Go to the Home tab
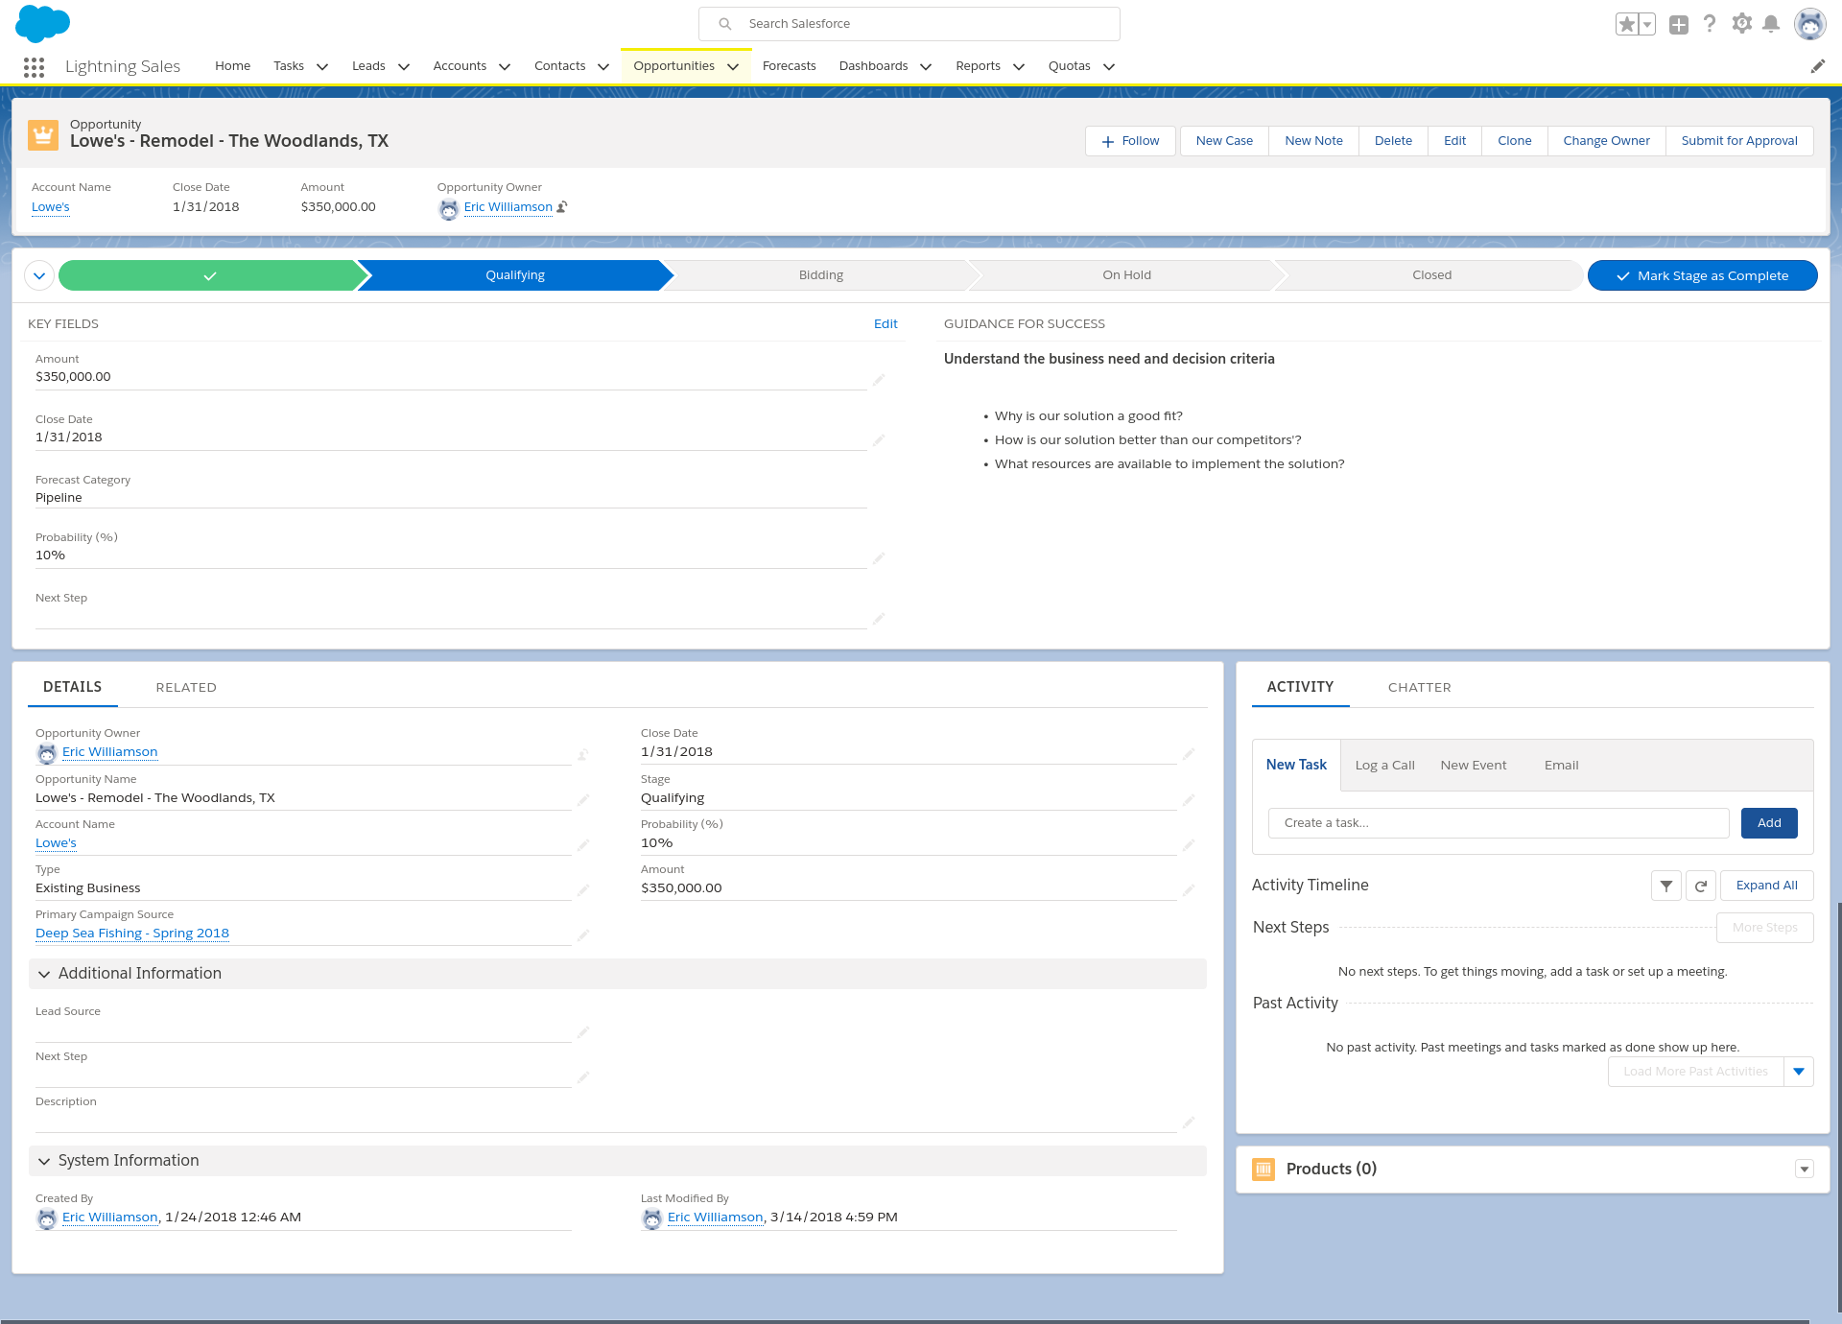 tap(233, 66)
